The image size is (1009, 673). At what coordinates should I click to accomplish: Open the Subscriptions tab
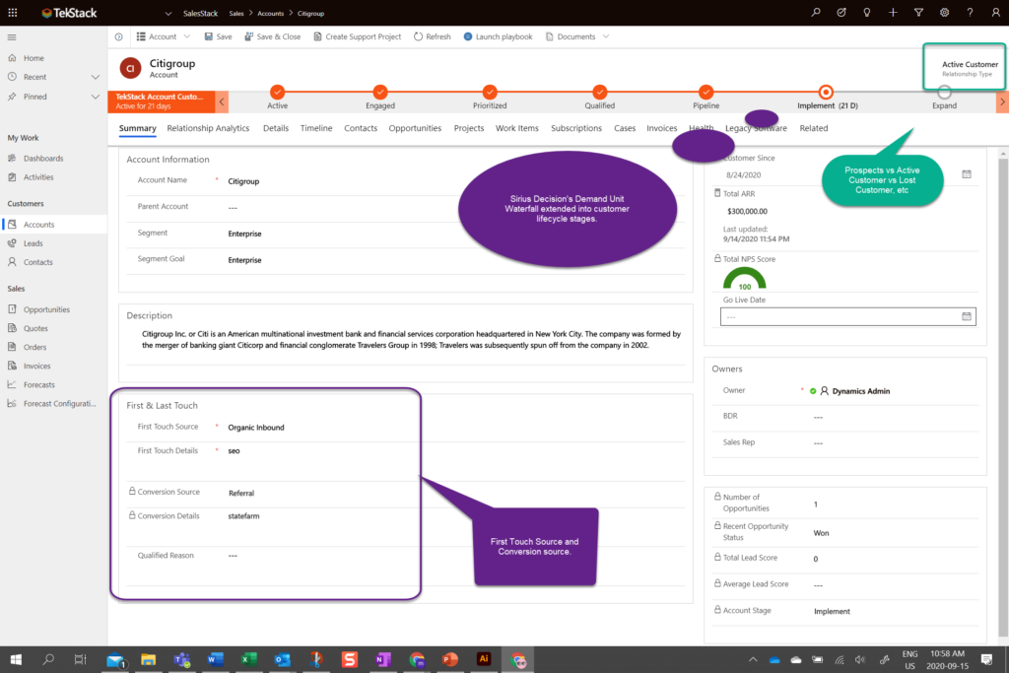(x=575, y=128)
